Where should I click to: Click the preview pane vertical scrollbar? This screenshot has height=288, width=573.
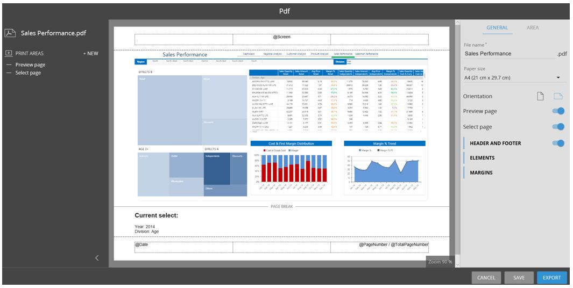click(x=457, y=143)
